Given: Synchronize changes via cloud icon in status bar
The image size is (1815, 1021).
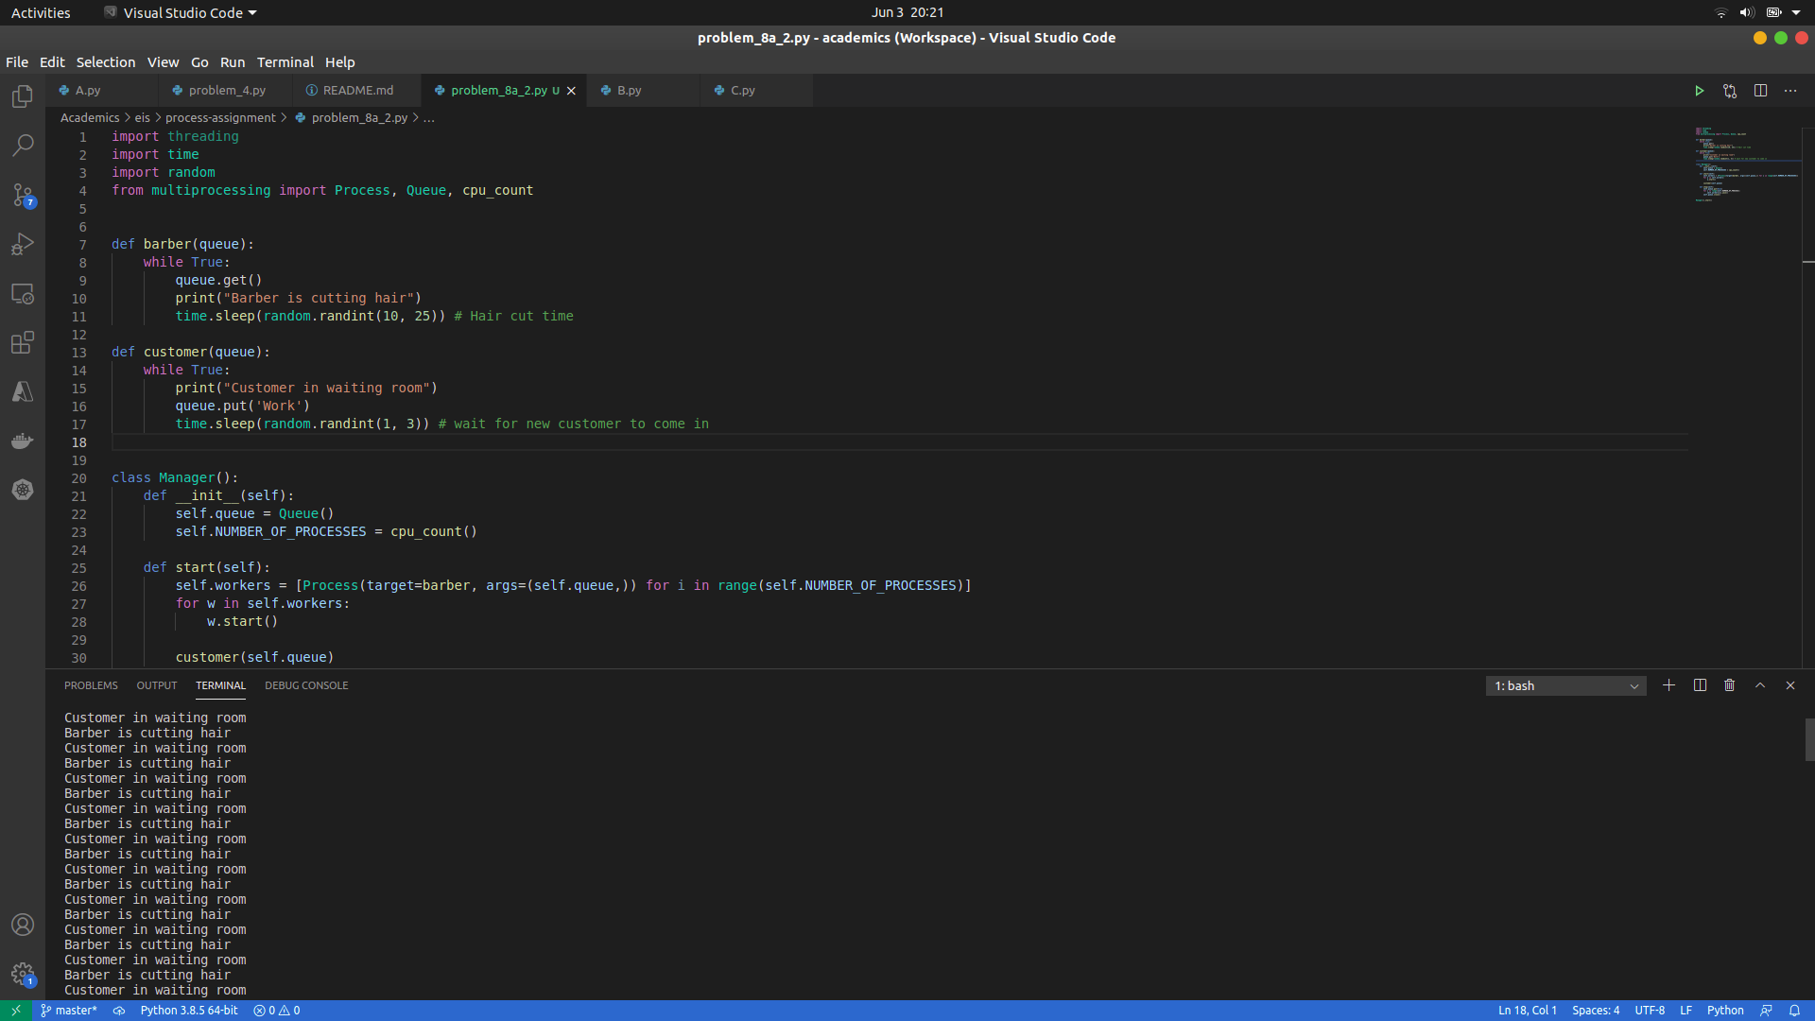Looking at the screenshot, I should pos(119,1011).
